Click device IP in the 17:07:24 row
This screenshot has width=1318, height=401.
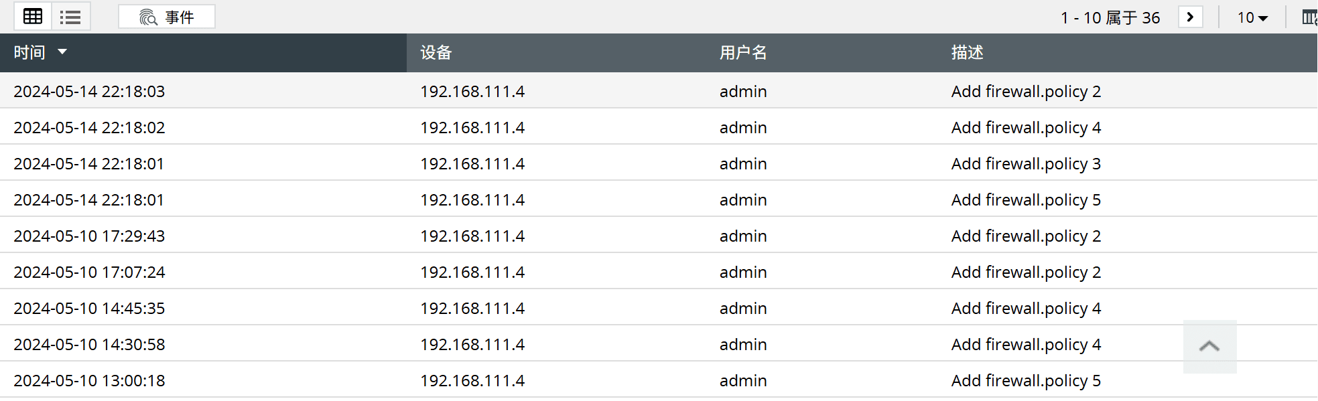[472, 272]
